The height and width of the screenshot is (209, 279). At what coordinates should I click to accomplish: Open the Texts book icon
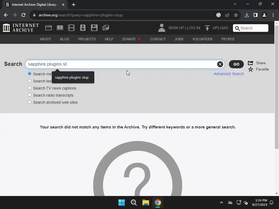click(x=60, y=28)
